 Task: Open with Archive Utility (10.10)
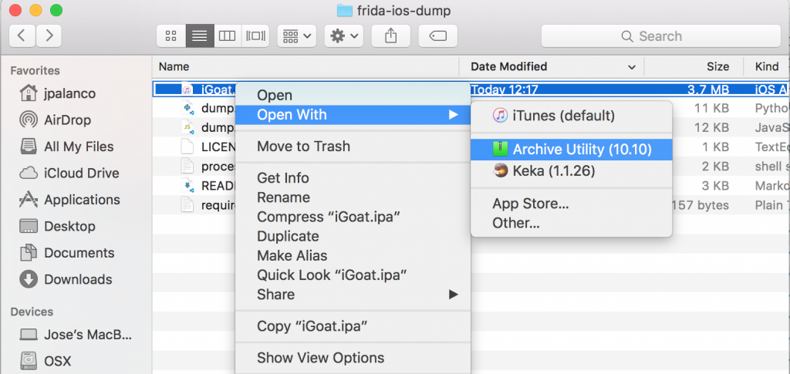pos(572,149)
